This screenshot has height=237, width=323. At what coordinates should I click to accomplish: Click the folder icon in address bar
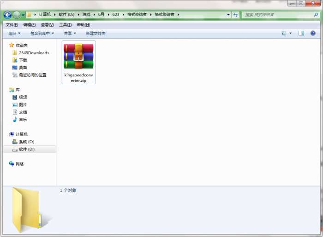29,15
